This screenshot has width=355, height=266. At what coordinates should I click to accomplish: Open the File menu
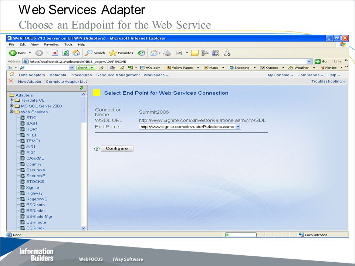click(x=11, y=45)
